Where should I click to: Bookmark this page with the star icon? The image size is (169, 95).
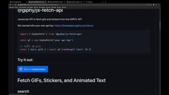(x=151, y=5)
